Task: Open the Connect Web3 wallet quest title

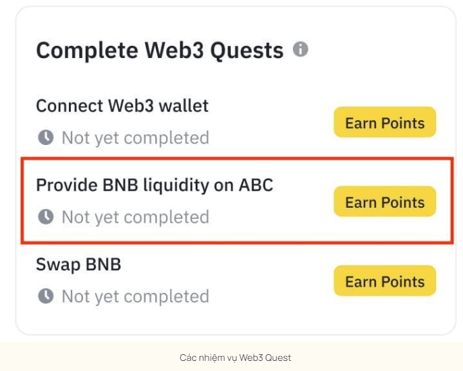Action: [x=122, y=106]
